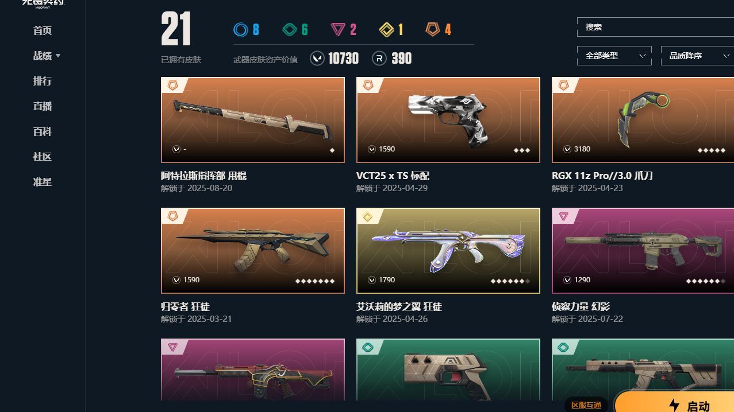This screenshot has width=734, height=412.
Task: Select the VCT25 x TS 标配 skin card
Action: pyautogui.click(x=448, y=120)
